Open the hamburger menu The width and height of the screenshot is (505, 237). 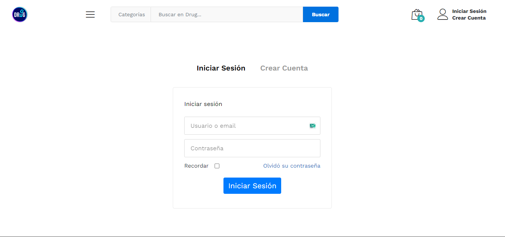click(90, 14)
